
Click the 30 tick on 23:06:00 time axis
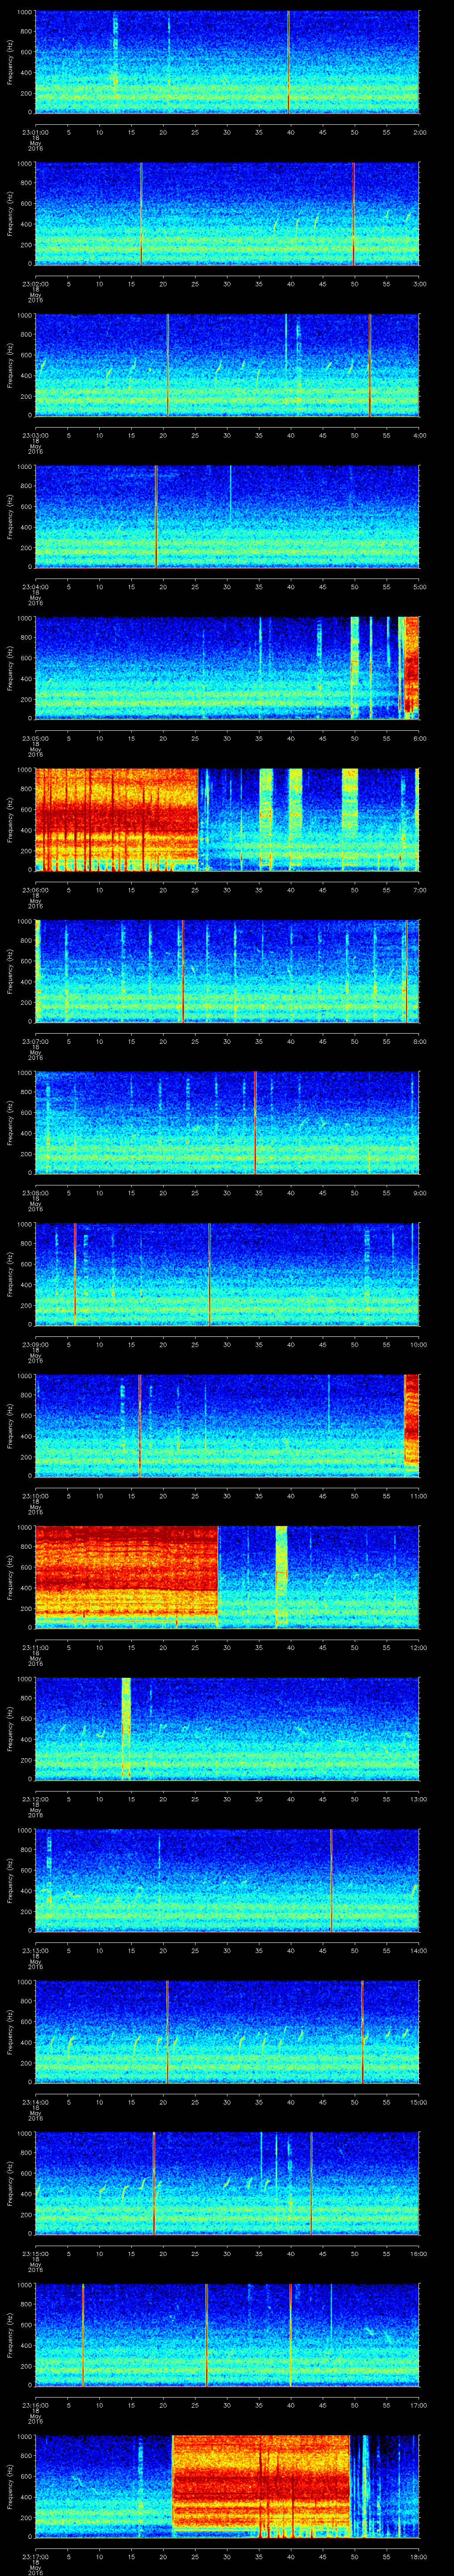pyautogui.click(x=227, y=890)
